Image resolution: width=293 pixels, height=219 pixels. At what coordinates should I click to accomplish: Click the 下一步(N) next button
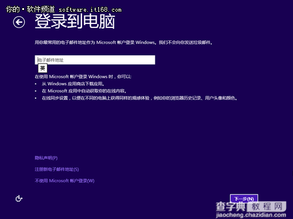[x=244, y=199]
